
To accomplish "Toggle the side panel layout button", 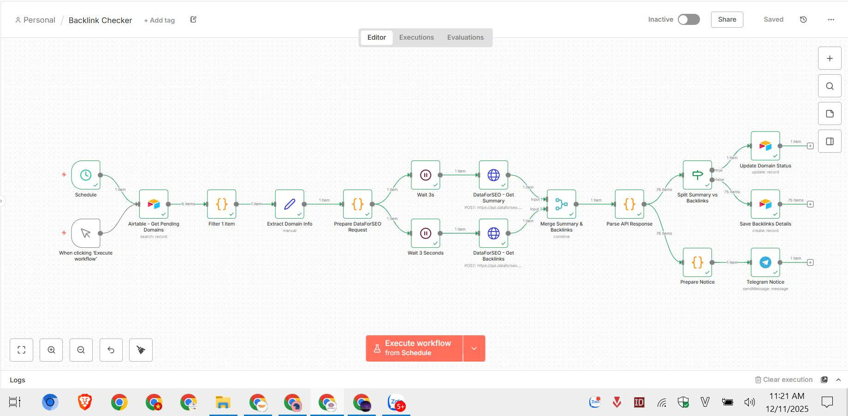I will tap(830, 142).
